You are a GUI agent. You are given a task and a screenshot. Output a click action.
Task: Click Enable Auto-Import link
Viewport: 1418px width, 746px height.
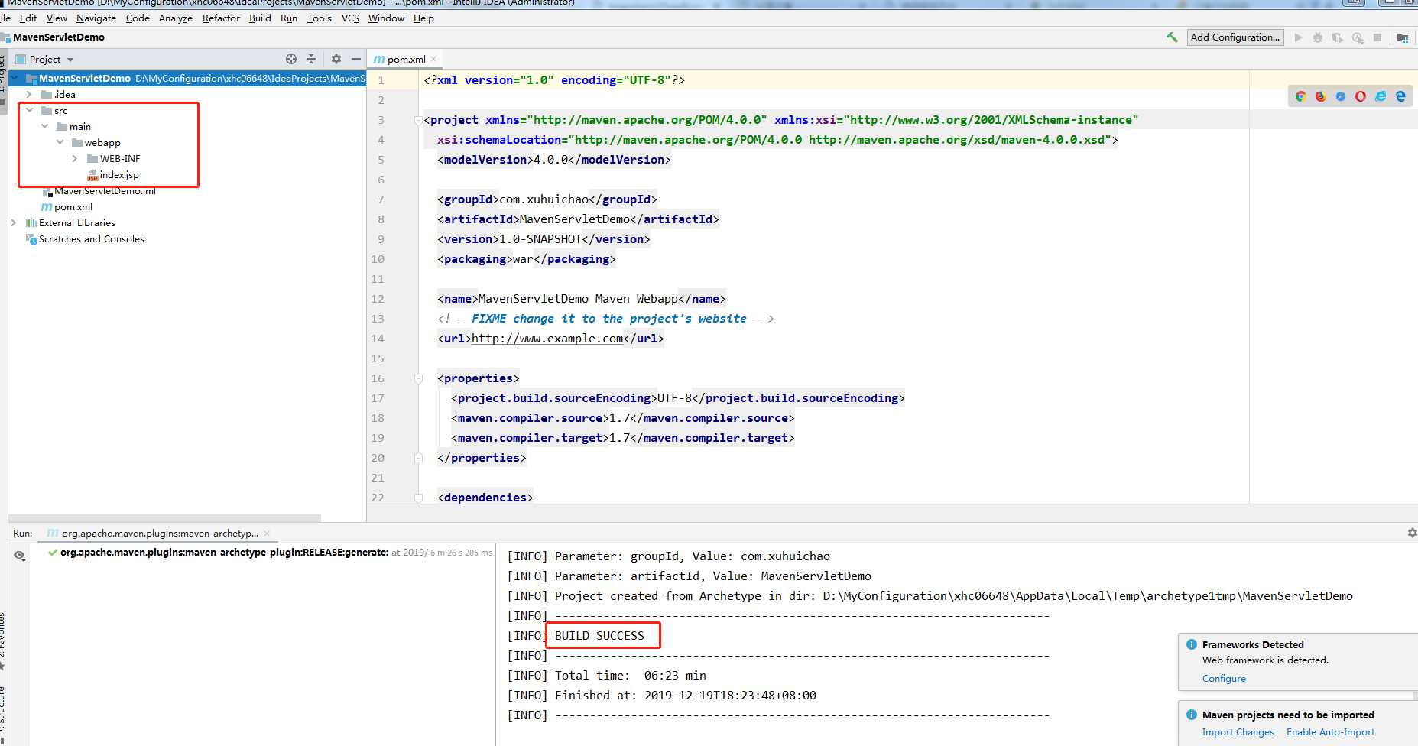point(1330,732)
